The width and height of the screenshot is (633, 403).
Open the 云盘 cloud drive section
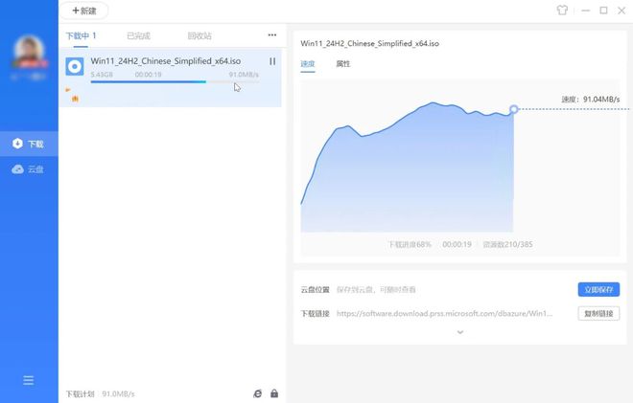(29, 169)
